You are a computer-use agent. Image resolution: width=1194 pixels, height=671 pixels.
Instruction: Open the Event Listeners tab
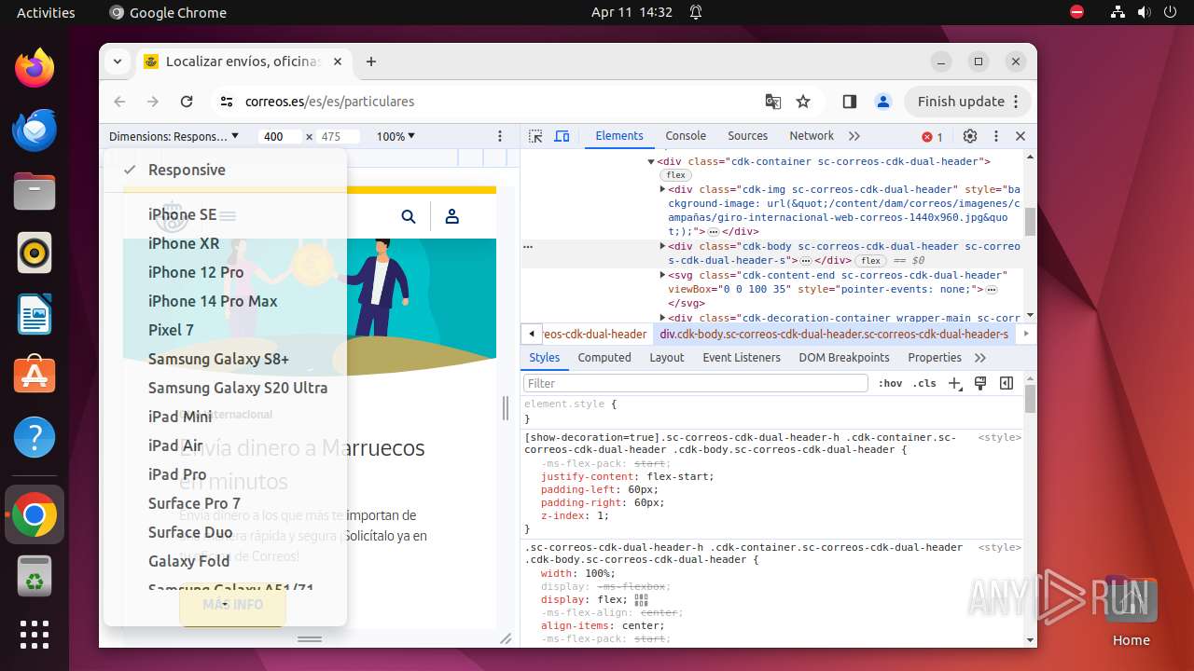tap(742, 358)
